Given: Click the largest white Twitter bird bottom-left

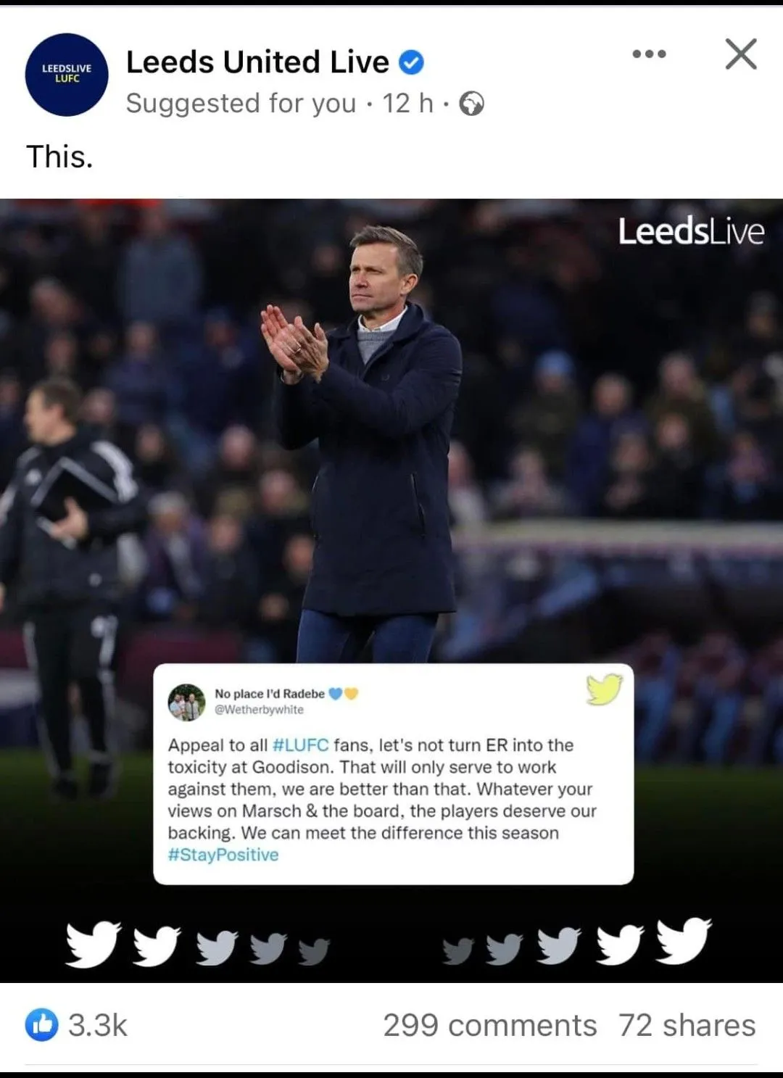Looking at the screenshot, I should click(93, 944).
